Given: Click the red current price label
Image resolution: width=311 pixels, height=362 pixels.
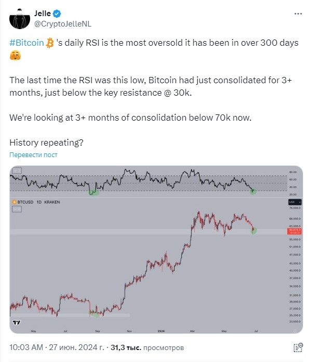Looking at the screenshot, I should tap(294, 231).
